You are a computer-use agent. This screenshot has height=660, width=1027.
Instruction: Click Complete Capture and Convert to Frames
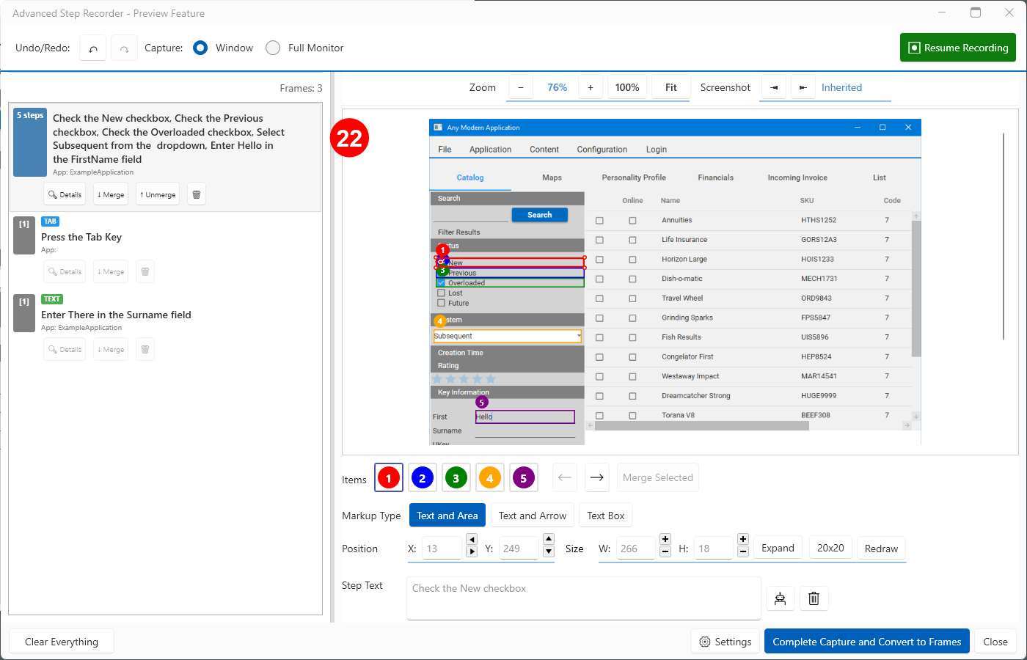866,642
